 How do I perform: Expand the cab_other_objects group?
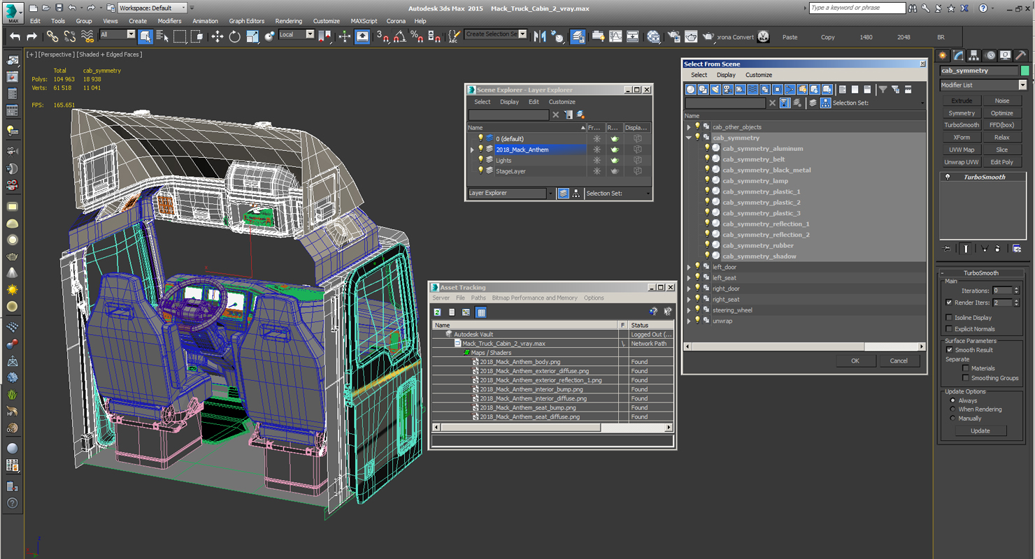coord(689,127)
